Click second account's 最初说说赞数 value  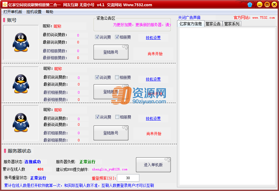[79, 78]
